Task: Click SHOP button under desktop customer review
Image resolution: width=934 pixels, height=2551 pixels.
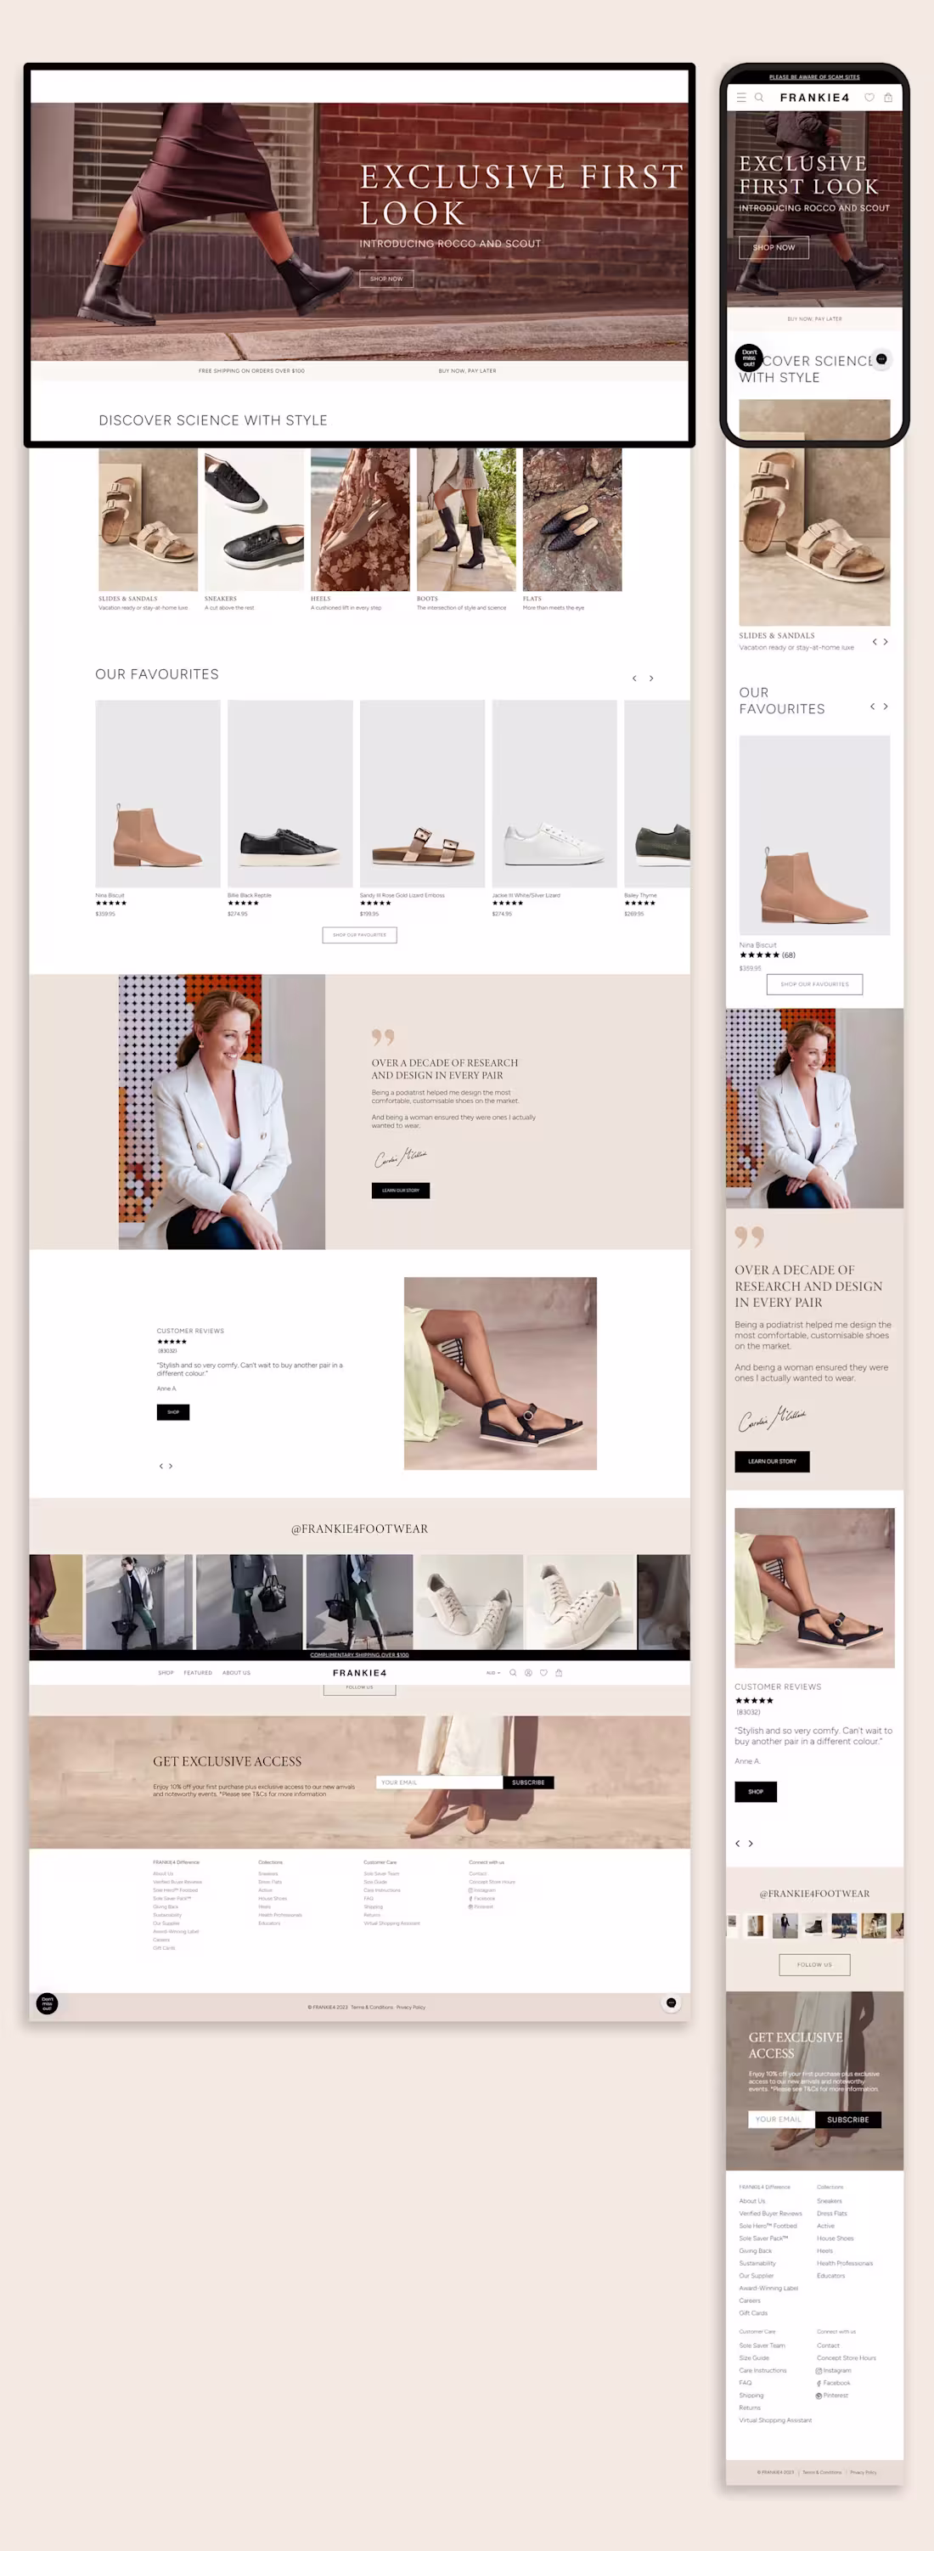Action: (x=172, y=1412)
